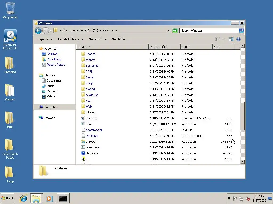
Task: Click the vertical scrollbar thumb
Action: click(243, 116)
